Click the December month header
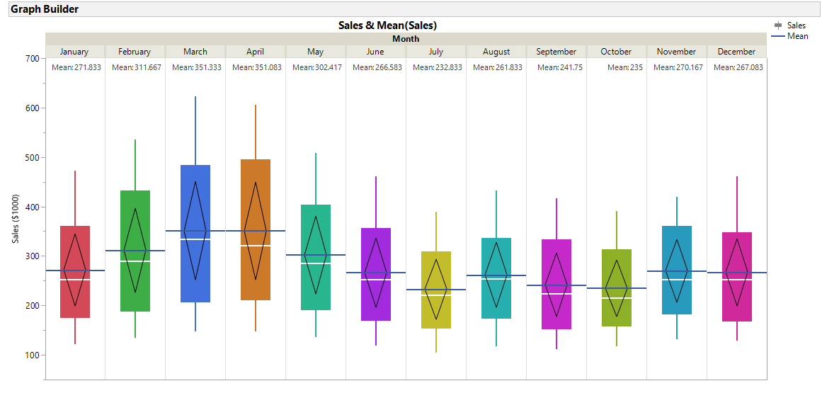The image size is (822, 393). pos(736,52)
